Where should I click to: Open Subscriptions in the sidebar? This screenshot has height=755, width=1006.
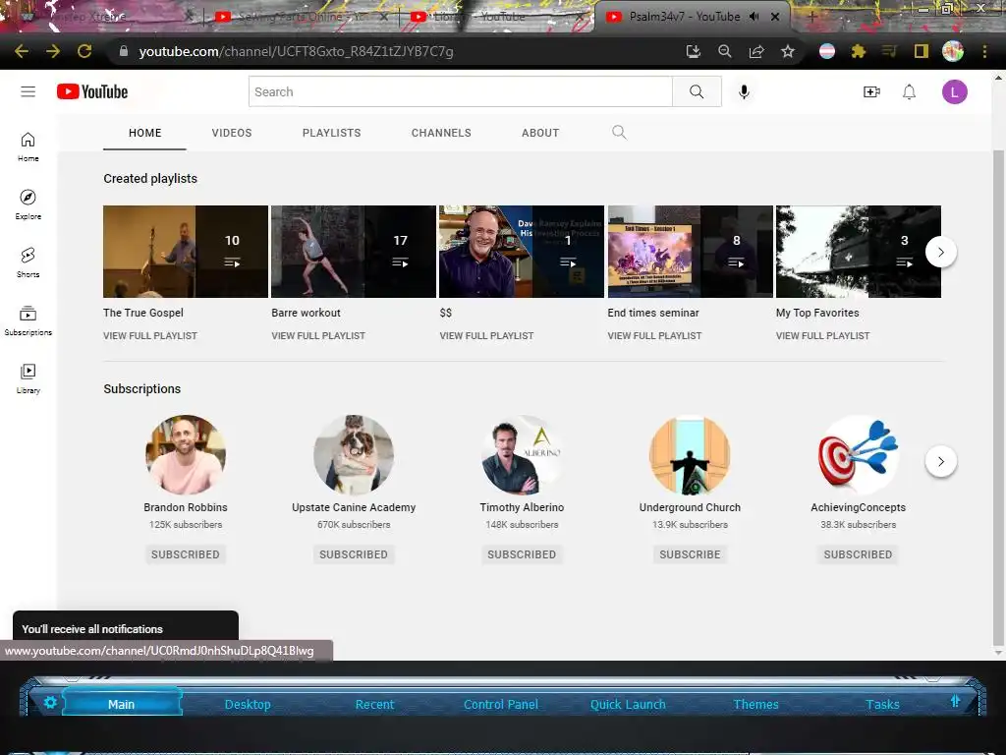tap(28, 320)
